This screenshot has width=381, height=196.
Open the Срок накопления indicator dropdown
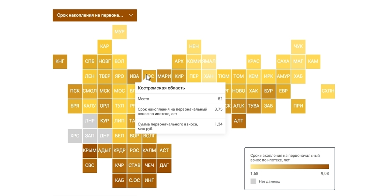95,15
